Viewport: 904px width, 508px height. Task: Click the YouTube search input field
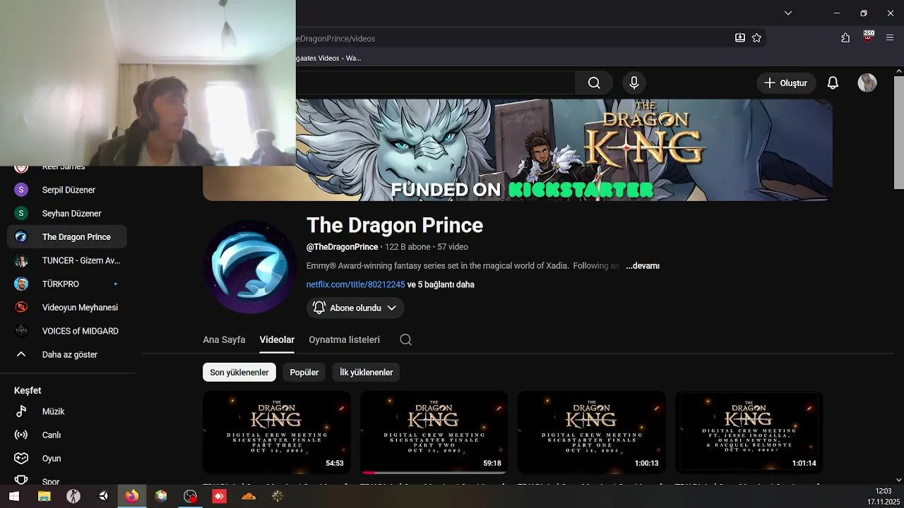(x=435, y=83)
